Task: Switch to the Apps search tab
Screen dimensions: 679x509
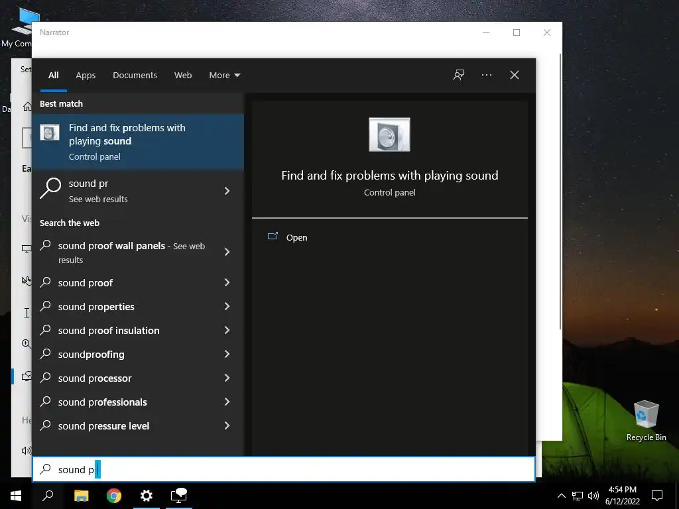Action: click(86, 75)
